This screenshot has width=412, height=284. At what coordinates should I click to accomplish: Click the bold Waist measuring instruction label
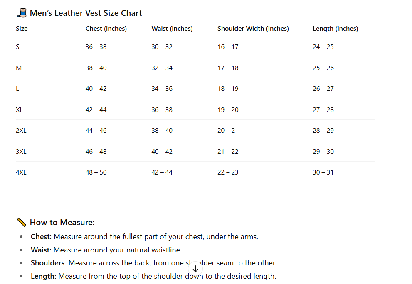[x=41, y=250]
